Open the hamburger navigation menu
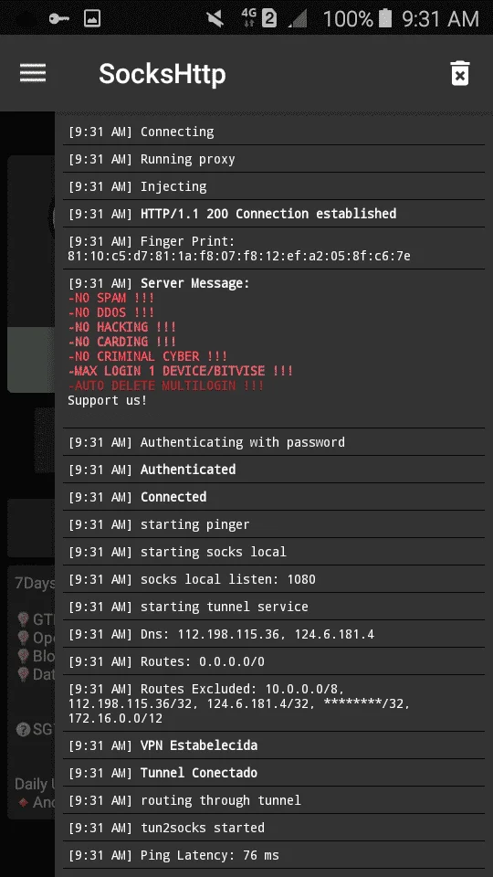Image resolution: width=493 pixels, height=877 pixels. click(33, 73)
